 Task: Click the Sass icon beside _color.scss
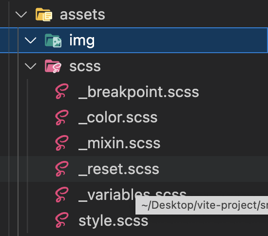[62, 118]
